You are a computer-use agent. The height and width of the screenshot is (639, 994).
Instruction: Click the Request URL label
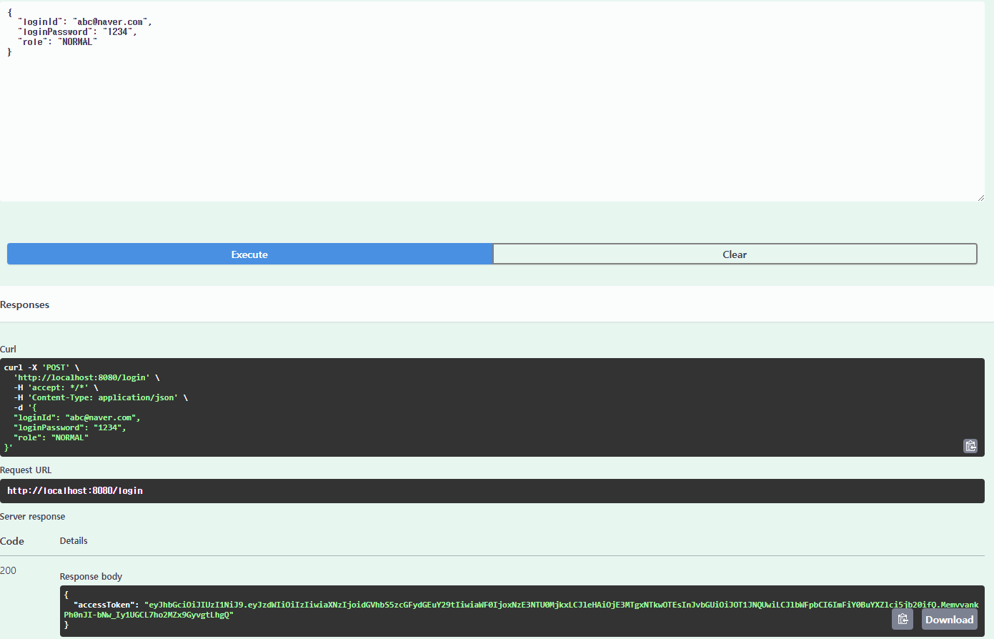pyautogui.click(x=26, y=470)
